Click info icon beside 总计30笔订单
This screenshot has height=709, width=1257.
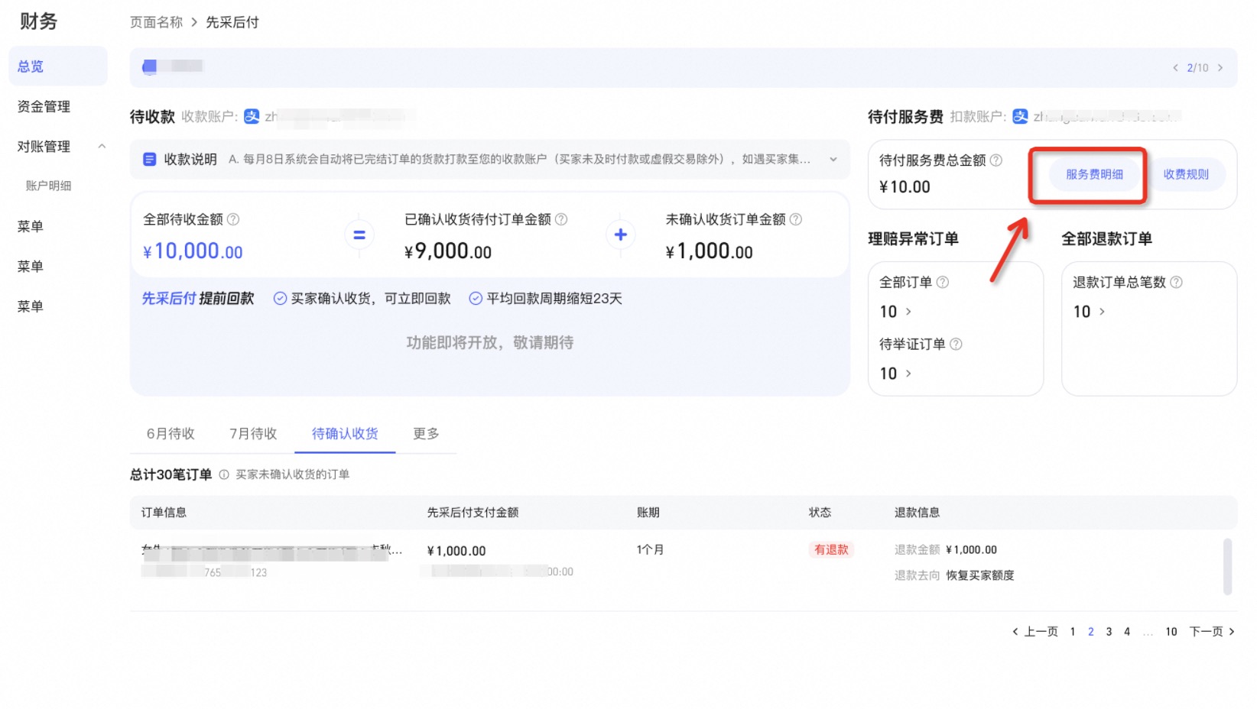coord(224,474)
